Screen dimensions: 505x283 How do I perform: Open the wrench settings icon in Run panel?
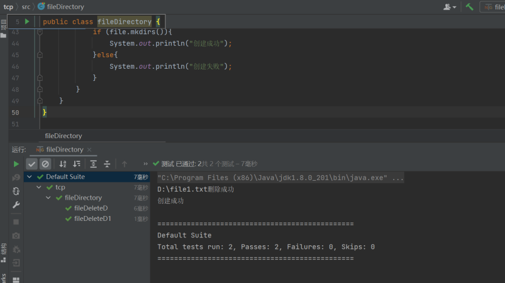point(16,205)
